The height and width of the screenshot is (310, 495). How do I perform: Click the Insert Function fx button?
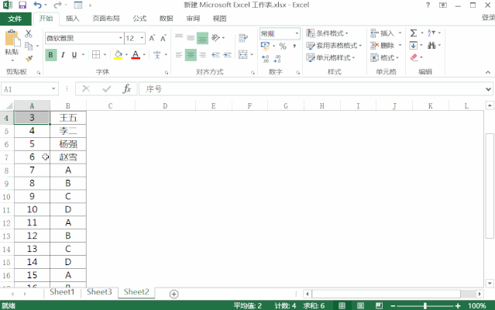click(127, 89)
